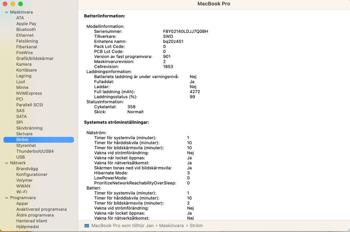Collapse the Maskinvara section chevron

click(x=7, y=12)
